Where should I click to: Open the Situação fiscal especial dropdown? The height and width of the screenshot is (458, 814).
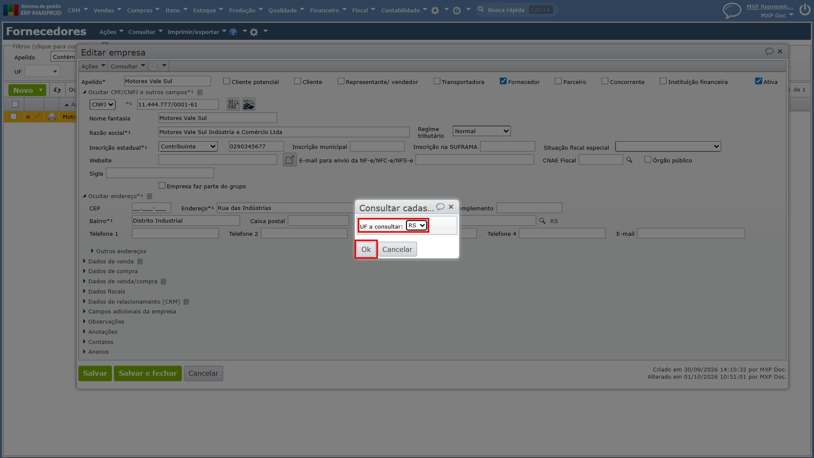668,146
